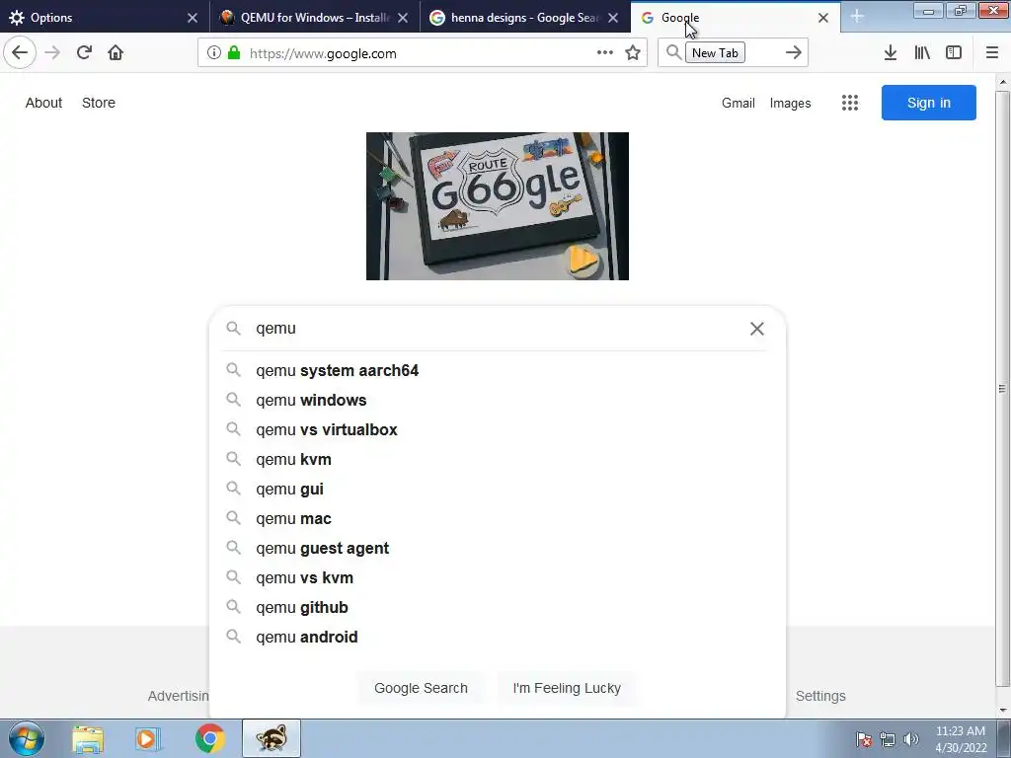Choose suggestion qemu android
1011x758 pixels.
pyautogui.click(x=498, y=637)
